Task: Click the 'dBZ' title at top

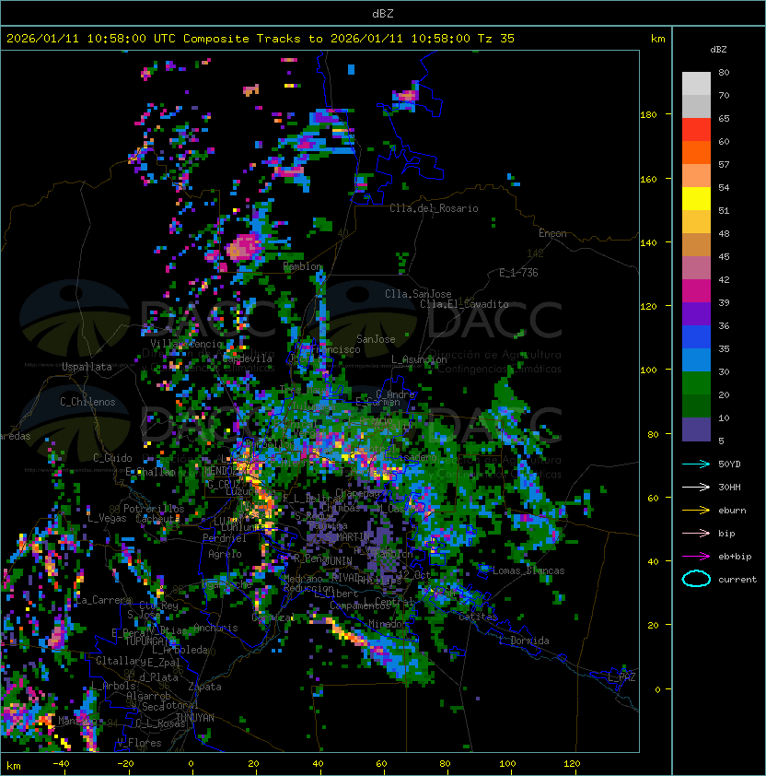Action: [x=383, y=14]
